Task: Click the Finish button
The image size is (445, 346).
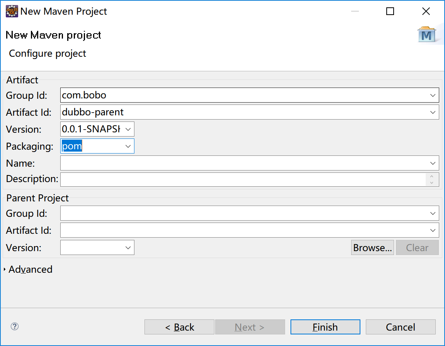Action: 325,327
